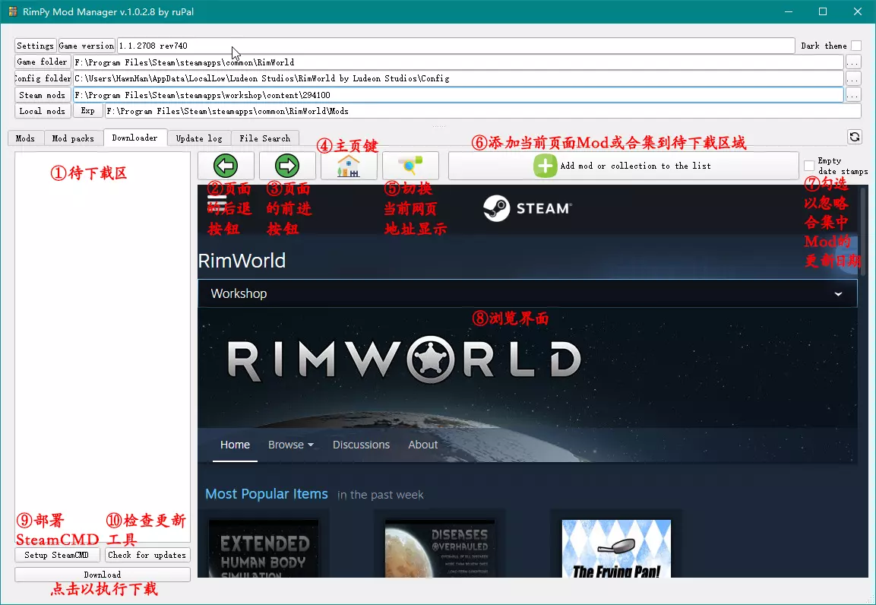Click the Steam mods button
Screen dimensions: 876x605
43,95
